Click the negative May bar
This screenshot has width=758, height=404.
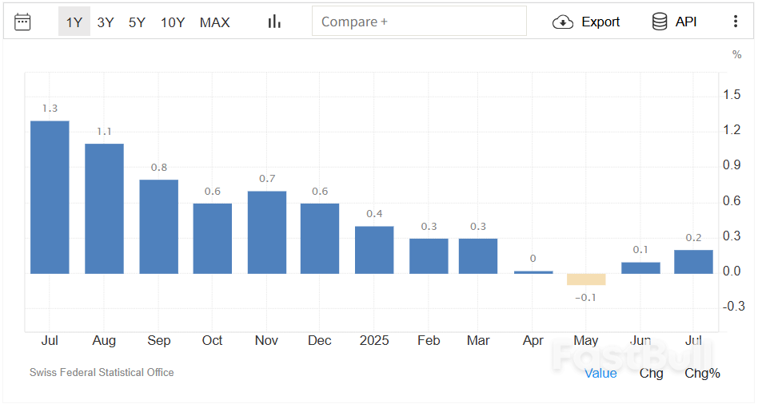586,279
